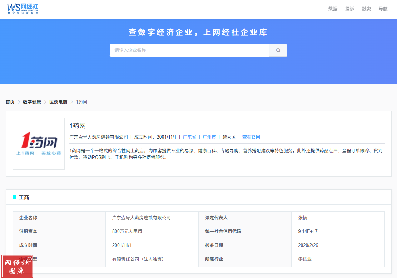The image size is (397, 278).
Task: Click the search magnifier button
Action: coord(278,50)
